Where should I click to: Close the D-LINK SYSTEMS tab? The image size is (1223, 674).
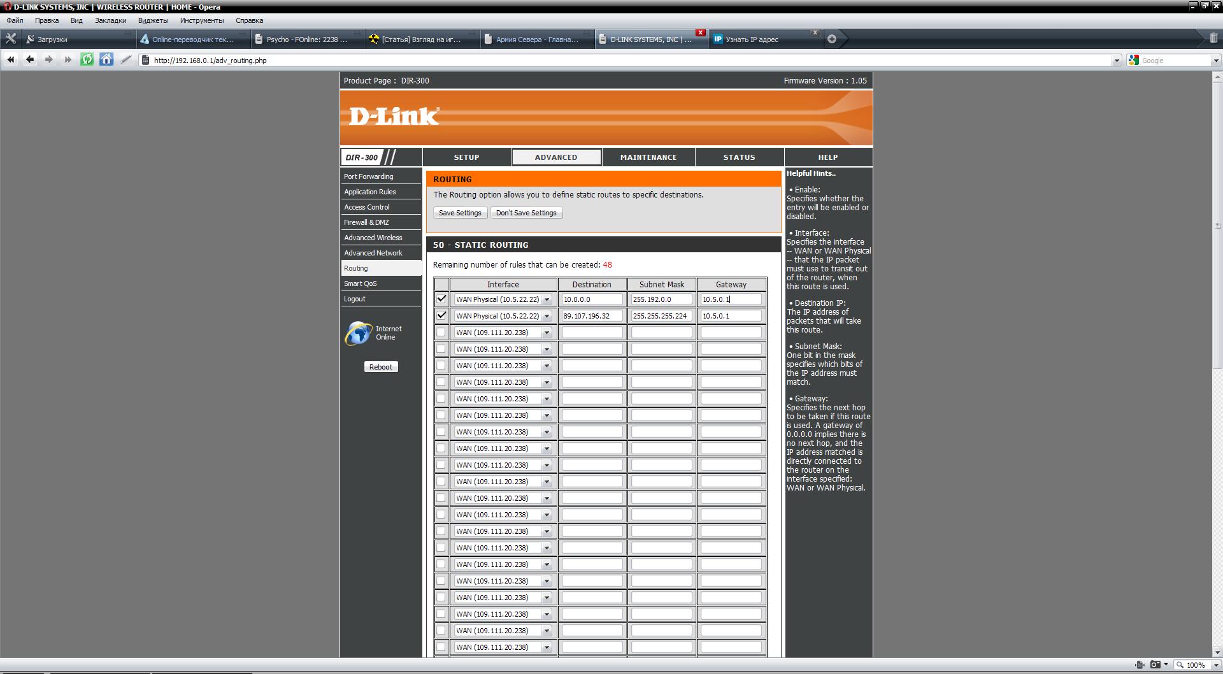[x=701, y=32]
